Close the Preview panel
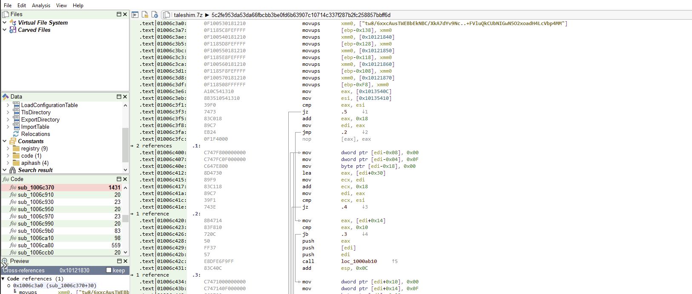Viewport: 692px width, 294px height. point(125,261)
